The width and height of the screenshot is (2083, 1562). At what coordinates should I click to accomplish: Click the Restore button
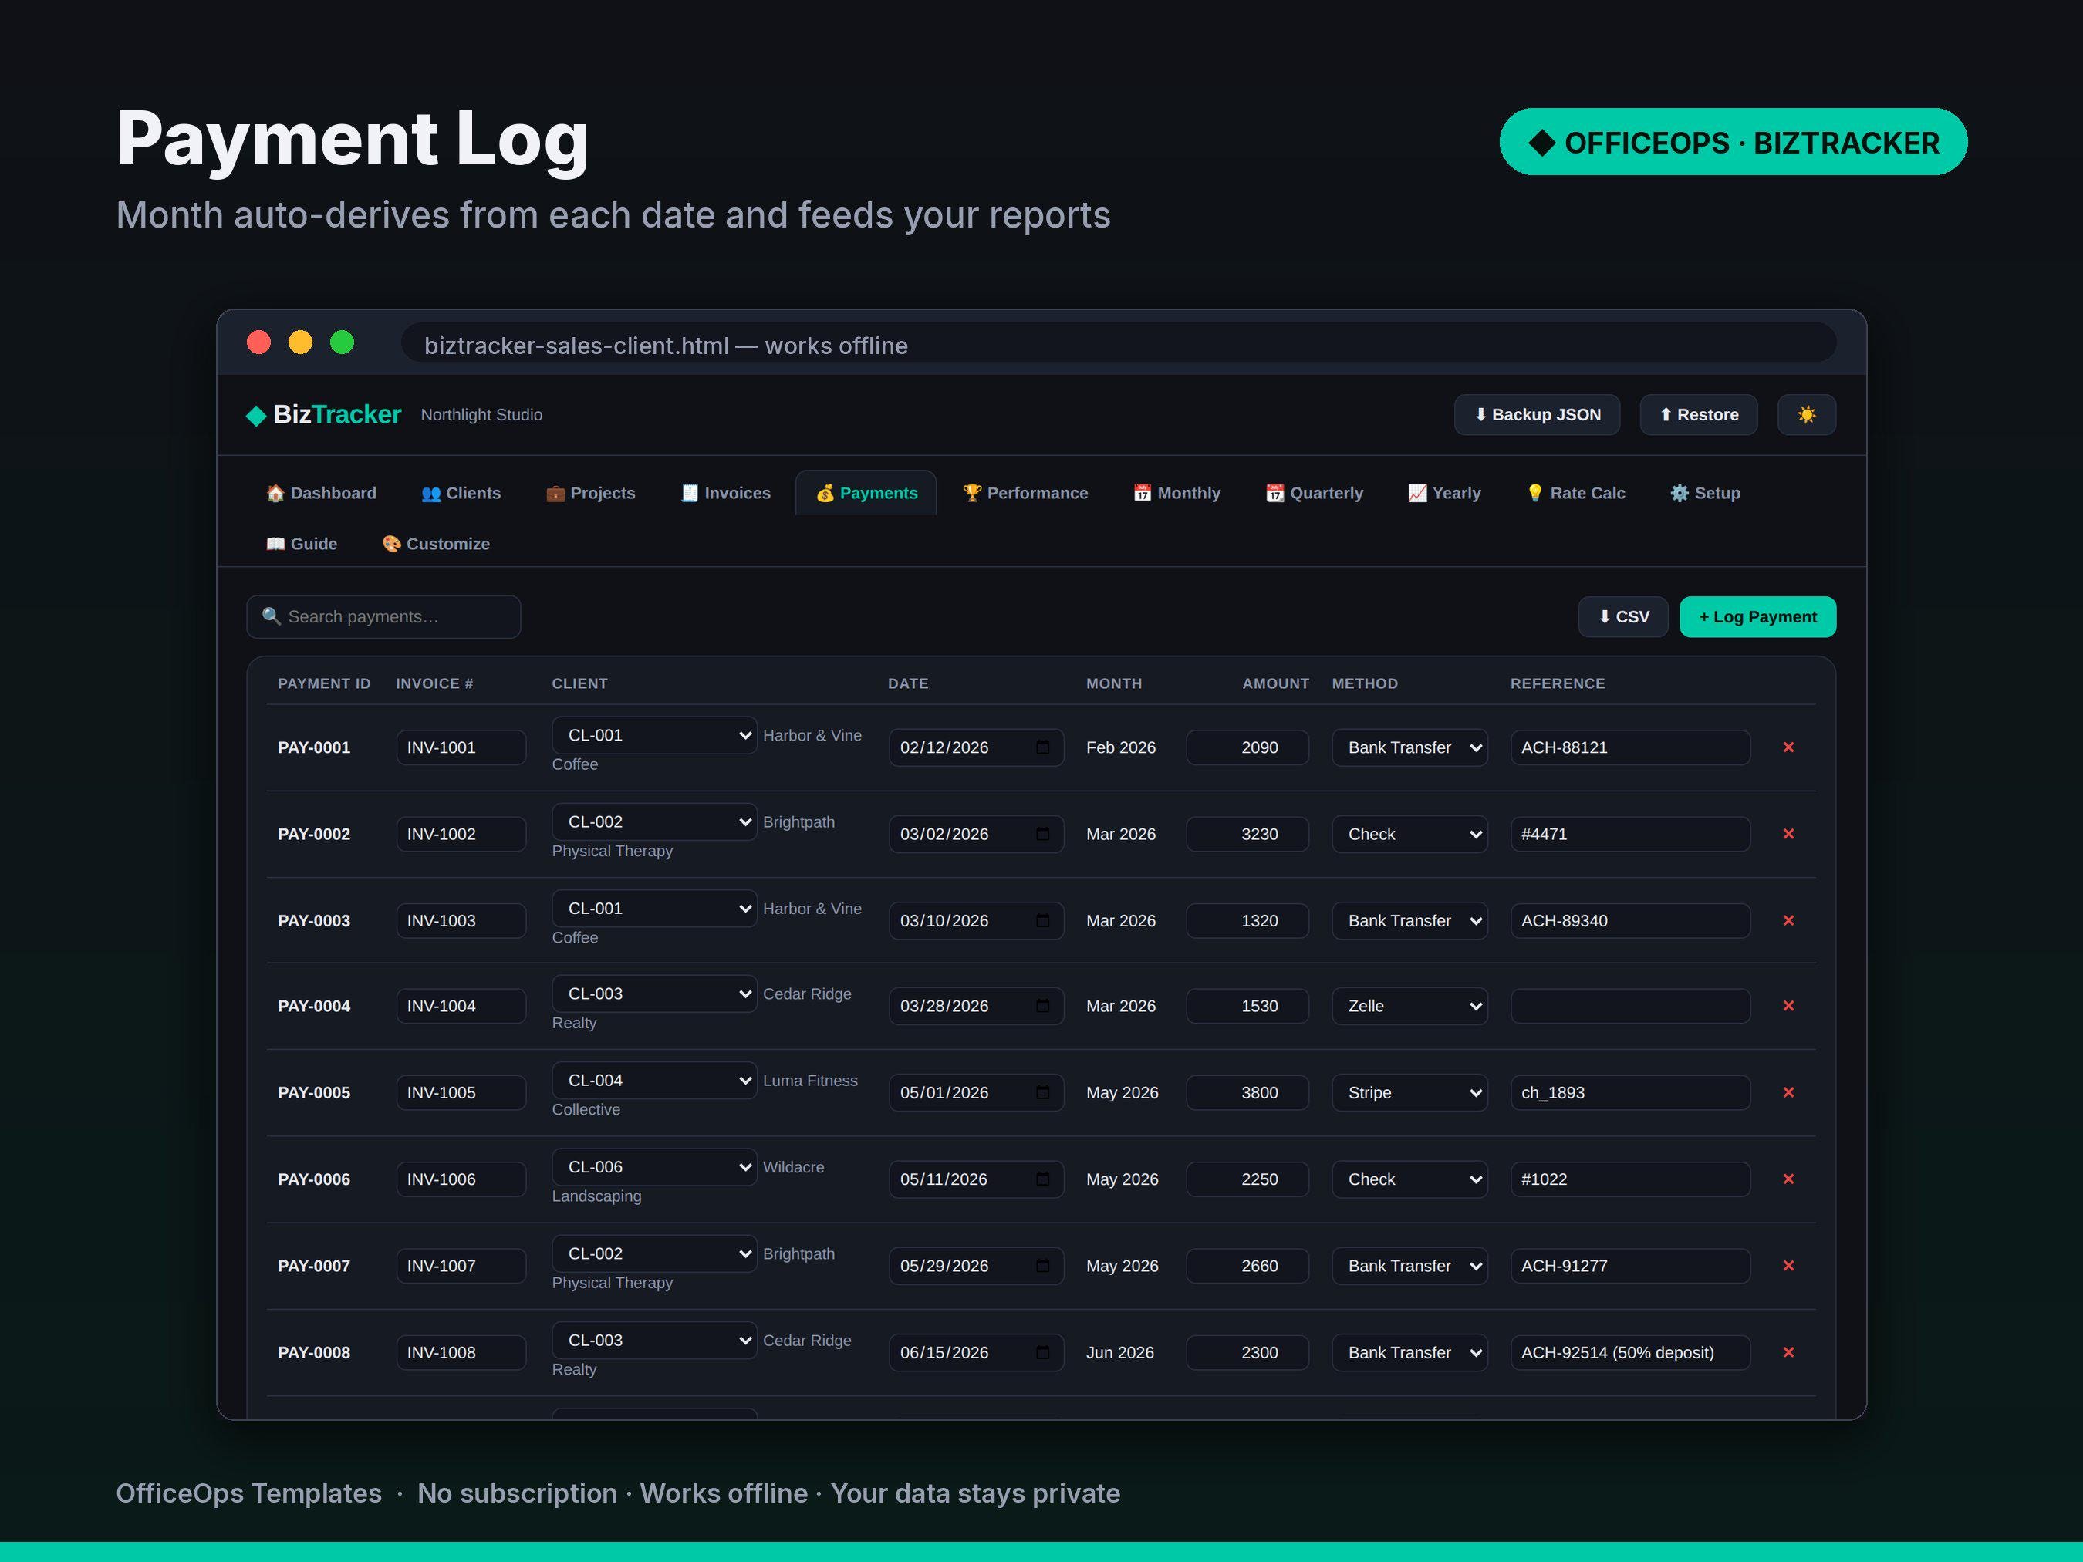pyautogui.click(x=1699, y=415)
